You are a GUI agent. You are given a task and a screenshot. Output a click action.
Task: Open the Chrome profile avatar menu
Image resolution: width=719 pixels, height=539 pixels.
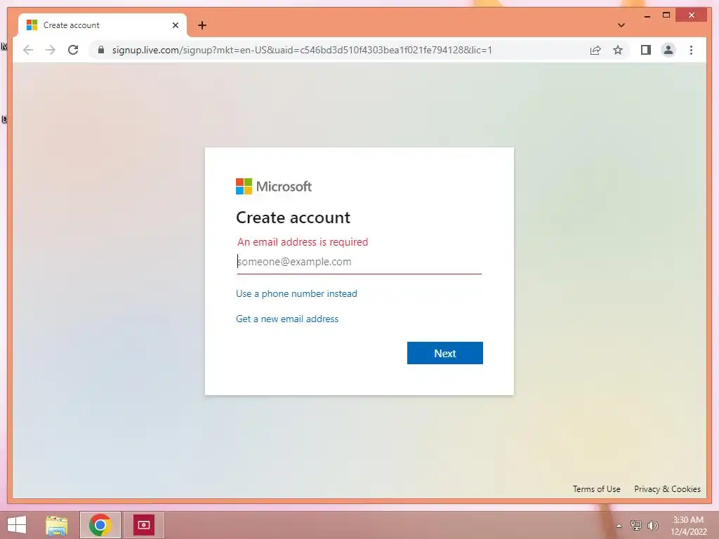(668, 50)
